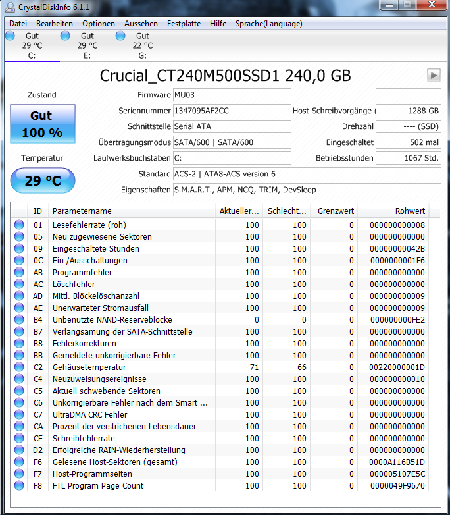
Task: Click the status orb of Gehäusetemperatur row
Action: pos(19,367)
